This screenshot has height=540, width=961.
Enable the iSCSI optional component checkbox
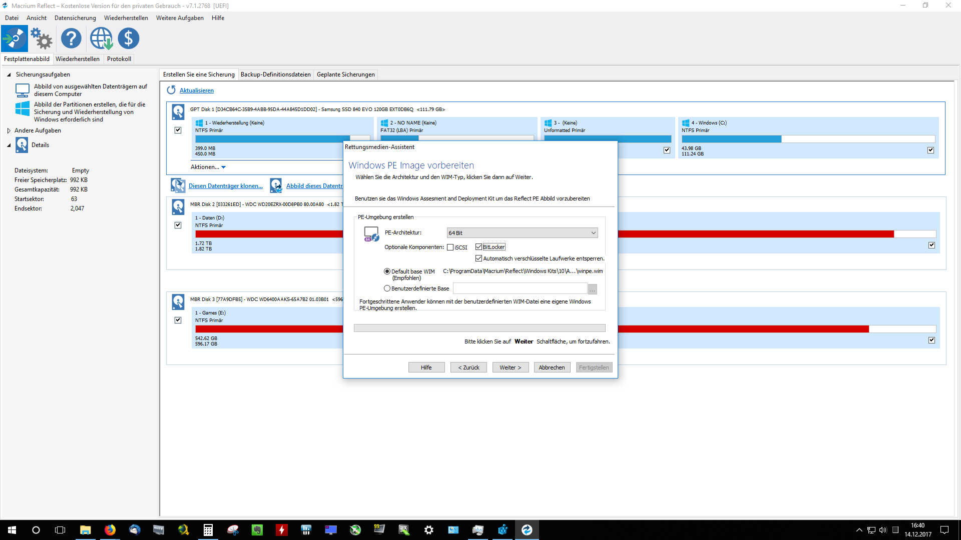pos(450,247)
